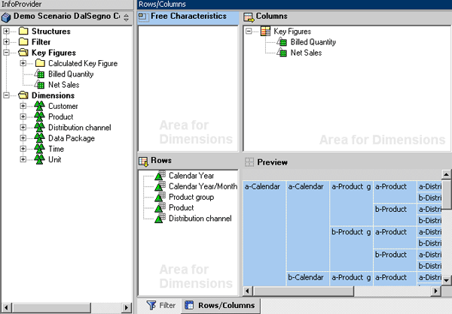Viewport: 452px width, 314px height.
Task: Switch to the Filter tab
Action: [160, 306]
